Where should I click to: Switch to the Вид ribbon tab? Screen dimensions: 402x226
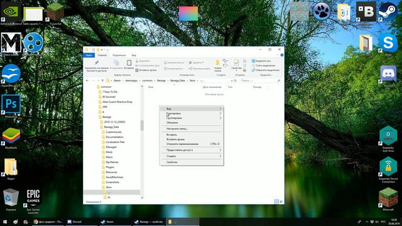click(134, 55)
